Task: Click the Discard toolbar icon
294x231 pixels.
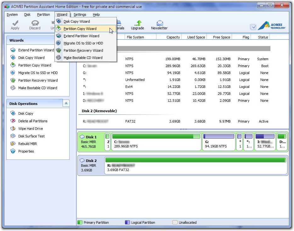Action: (x=35, y=23)
